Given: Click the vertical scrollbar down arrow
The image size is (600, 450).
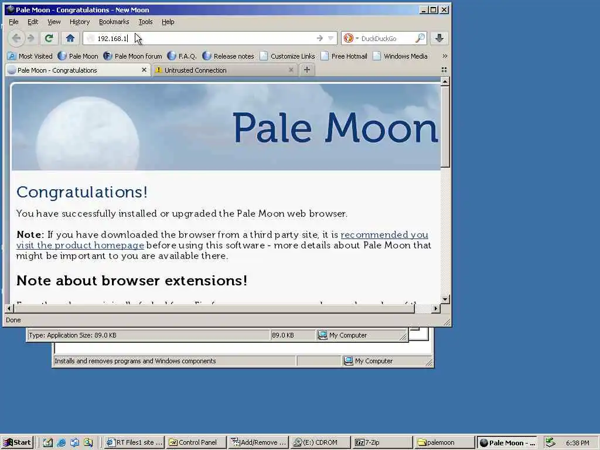Looking at the screenshot, I should click(445, 299).
